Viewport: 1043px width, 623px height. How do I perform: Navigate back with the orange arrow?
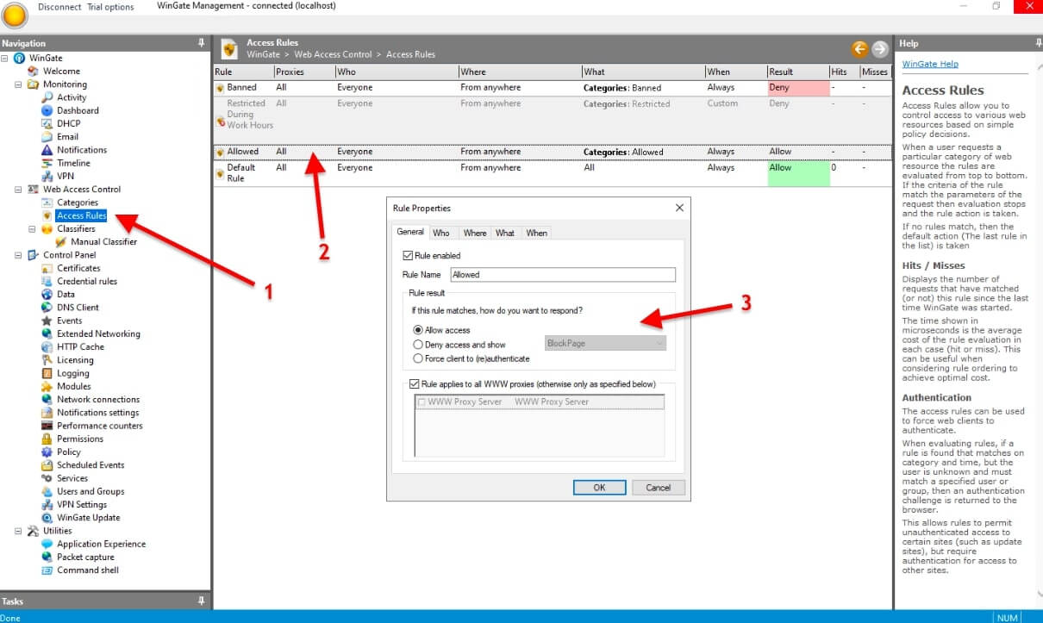tap(859, 49)
